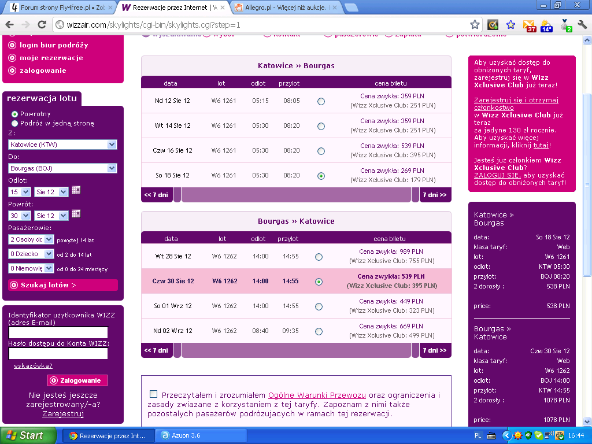
Task: Open the 0 Niemowlę infants dropdown
Action: 31,268
